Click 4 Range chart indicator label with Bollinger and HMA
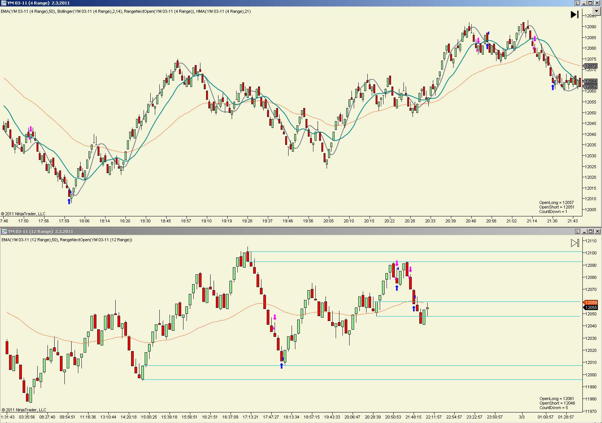 point(126,11)
